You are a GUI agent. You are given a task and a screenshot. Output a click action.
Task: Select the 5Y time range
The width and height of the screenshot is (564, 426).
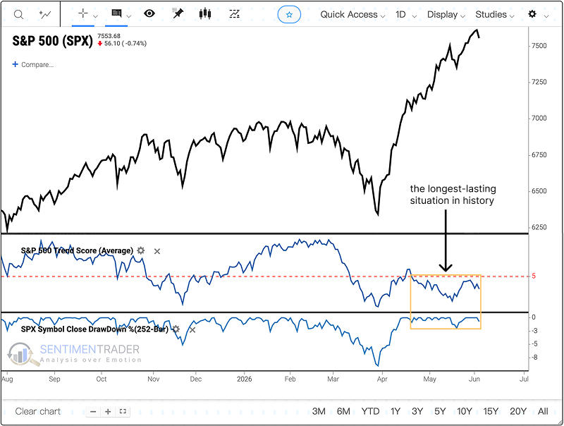coord(440,411)
